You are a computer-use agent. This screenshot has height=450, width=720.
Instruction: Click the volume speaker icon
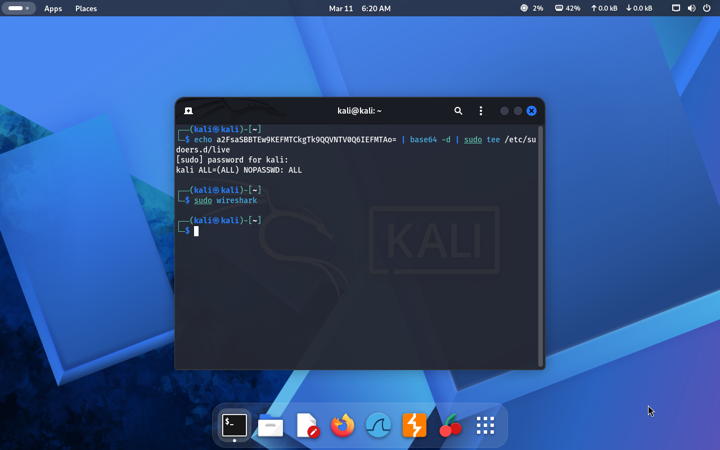pyautogui.click(x=691, y=8)
